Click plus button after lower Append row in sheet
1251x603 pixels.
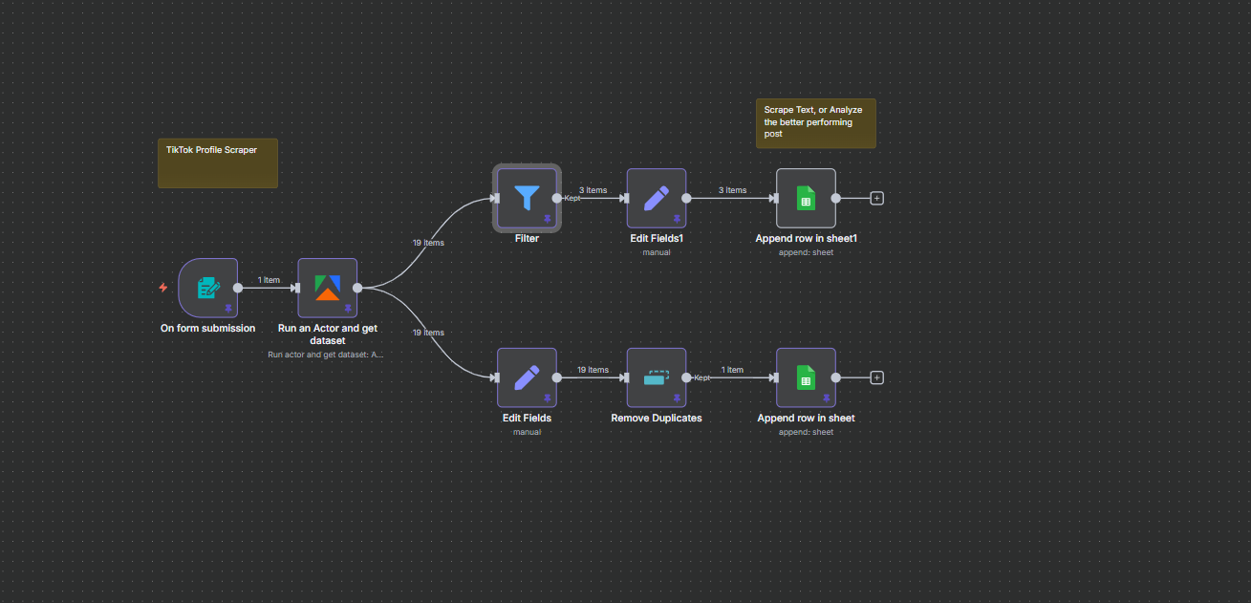tap(876, 377)
